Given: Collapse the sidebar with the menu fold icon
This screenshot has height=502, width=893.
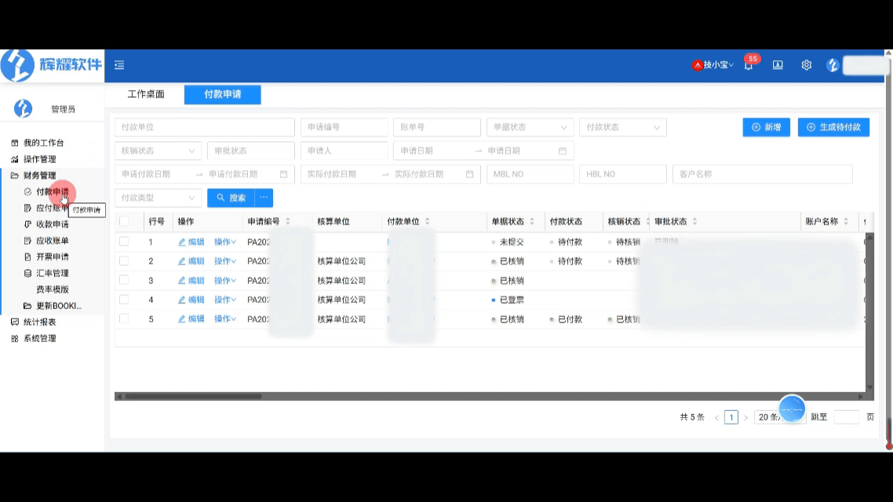Looking at the screenshot, I should (x=119, y=65).
